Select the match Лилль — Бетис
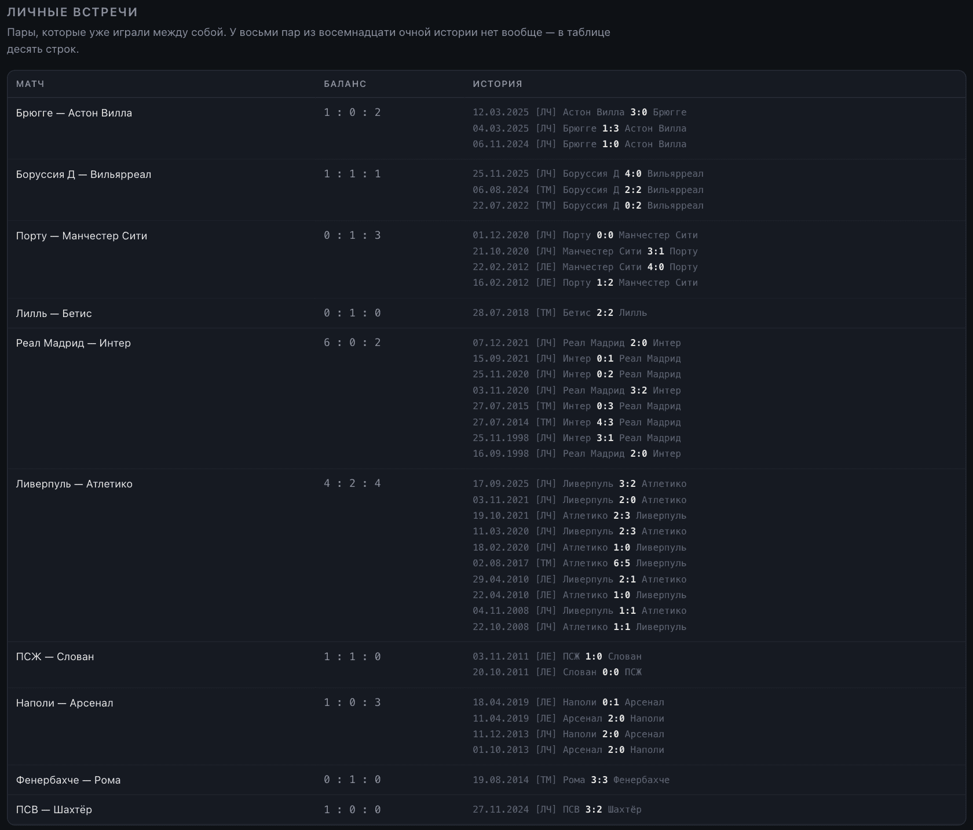973x830 pixels. coord(54,314)
